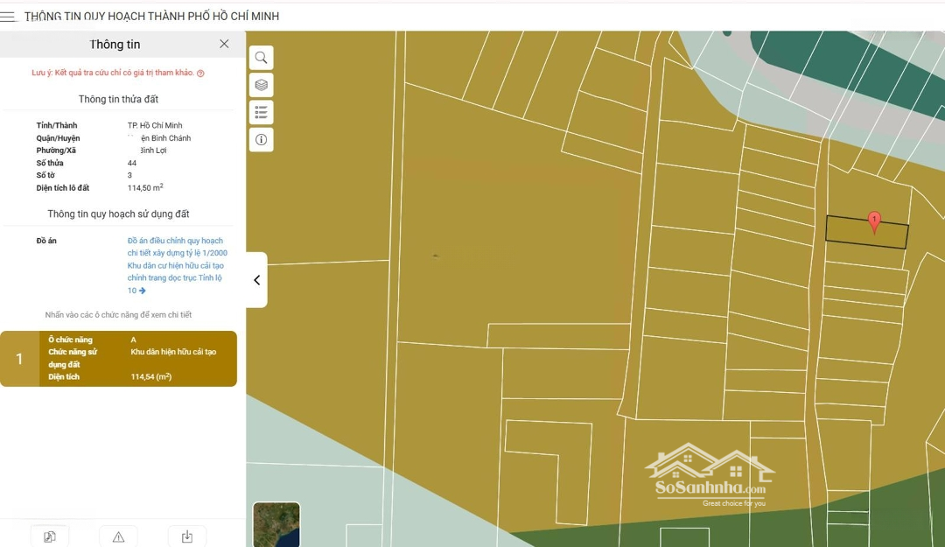Open the map layers stack icon
The width and height of the screenshot is (945, 547).
[261, 85]
